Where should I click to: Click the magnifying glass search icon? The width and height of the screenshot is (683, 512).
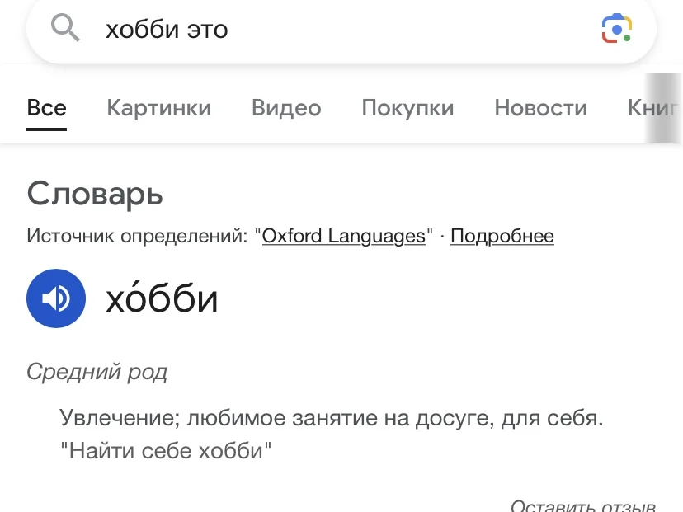(65, 28)
